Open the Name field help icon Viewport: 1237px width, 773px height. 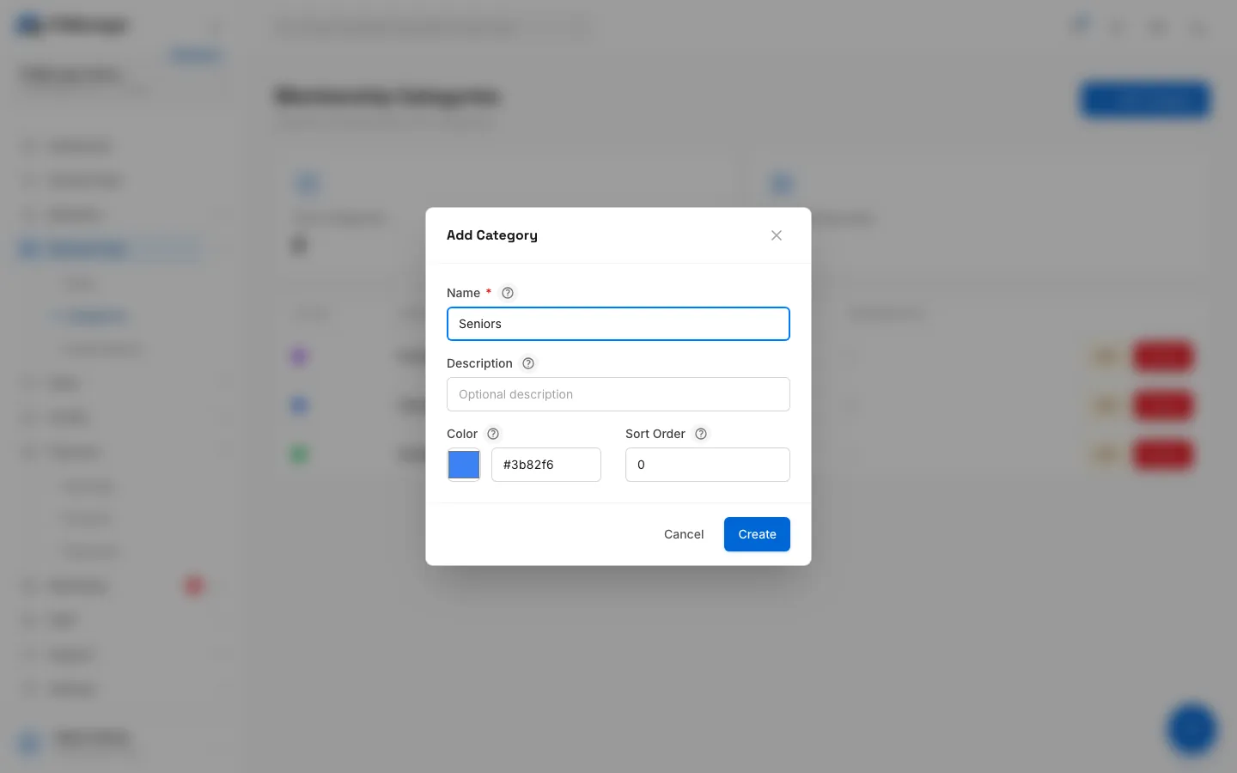tap(508, 293)
